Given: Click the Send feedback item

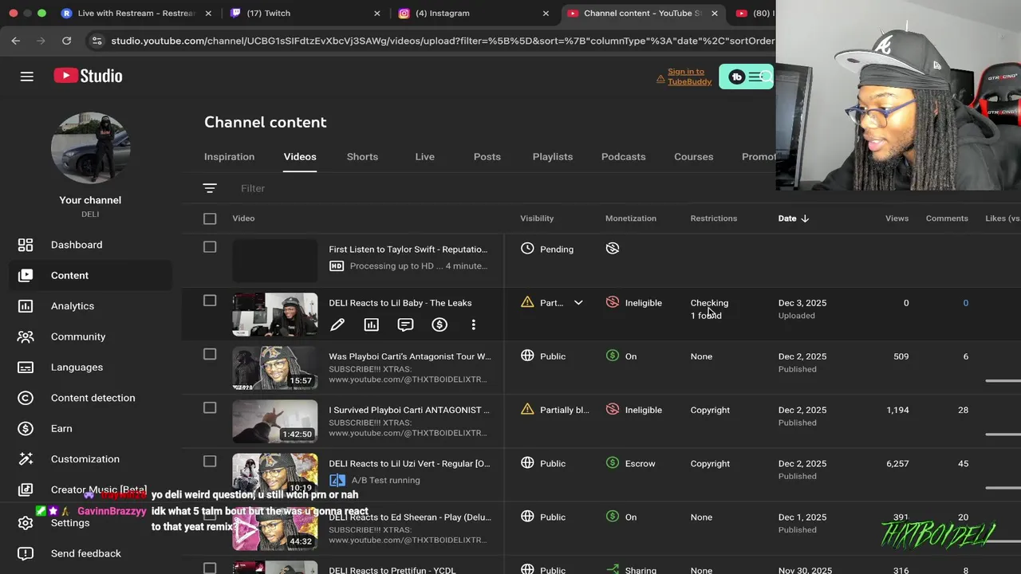Looking at the screenshot, I should (86, 553).
